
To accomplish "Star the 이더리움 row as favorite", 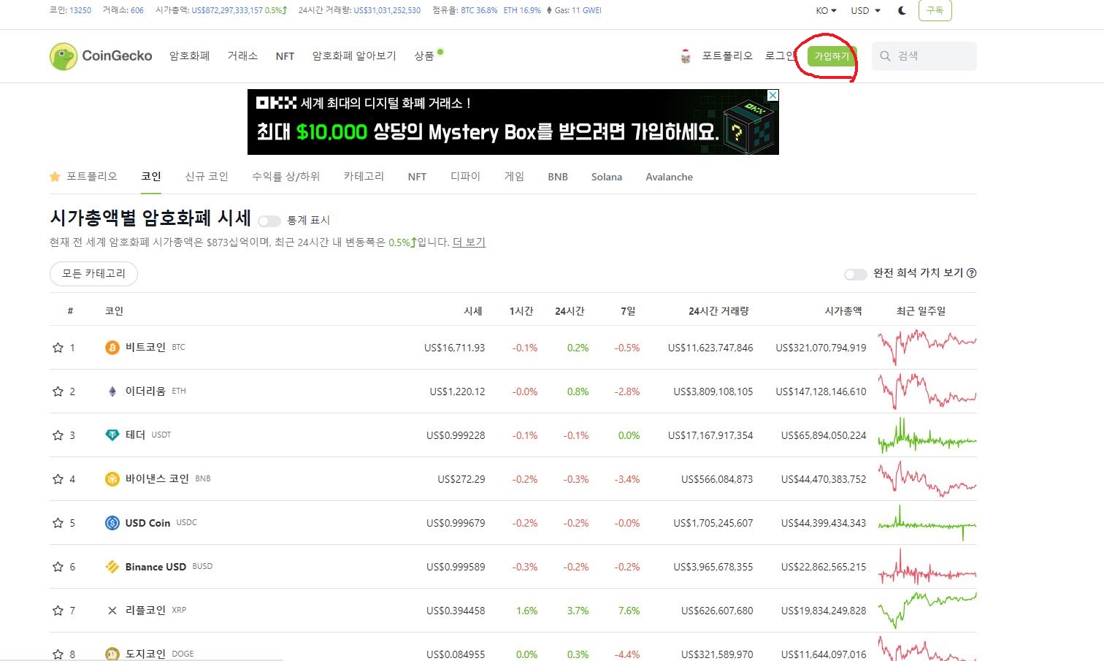I will click(x=58, y=391).
